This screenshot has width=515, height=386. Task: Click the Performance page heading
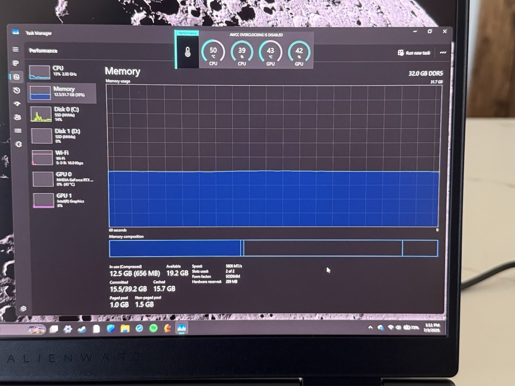click(x=43, y=51)
